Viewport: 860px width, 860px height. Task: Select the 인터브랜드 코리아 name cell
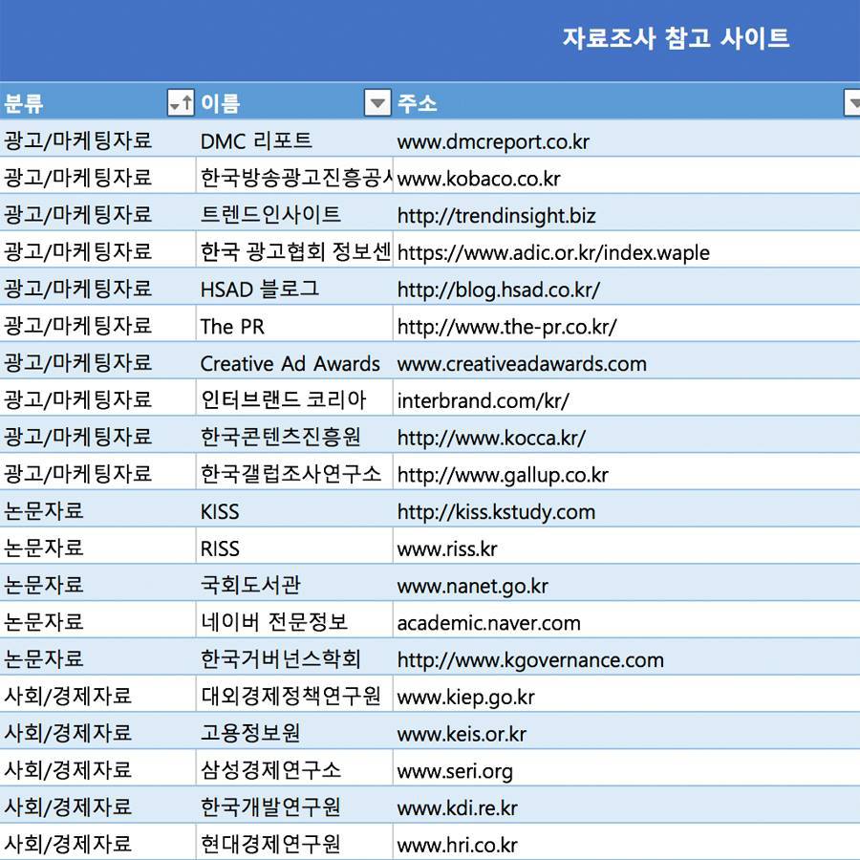coord(294,398)
